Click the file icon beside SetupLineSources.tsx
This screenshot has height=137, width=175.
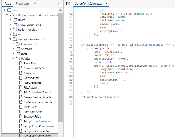(21, 131)
